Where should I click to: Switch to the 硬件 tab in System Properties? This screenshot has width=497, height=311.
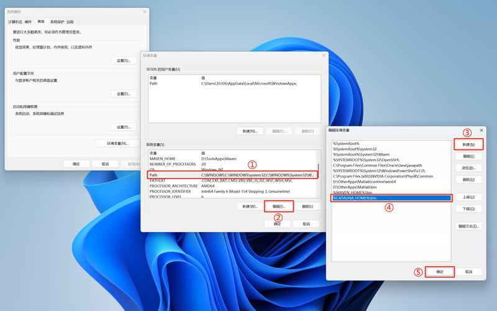tap(28, 22)
